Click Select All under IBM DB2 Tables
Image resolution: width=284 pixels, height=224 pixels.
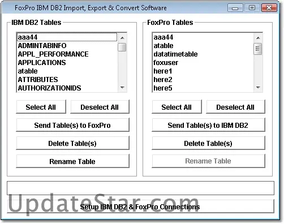pos(41,107)
